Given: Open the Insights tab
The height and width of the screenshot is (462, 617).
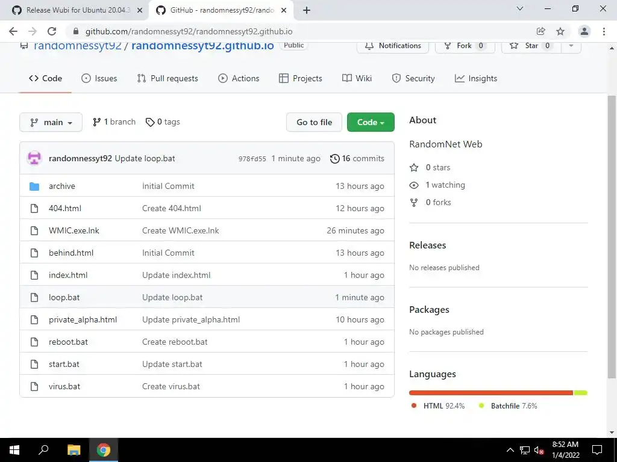Looking at the screenshot, I should tap(476, 79).
